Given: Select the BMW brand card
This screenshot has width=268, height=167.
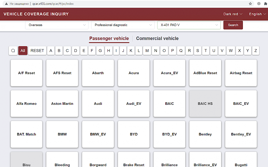Looking at the screenshot, I should coord(62,134).
